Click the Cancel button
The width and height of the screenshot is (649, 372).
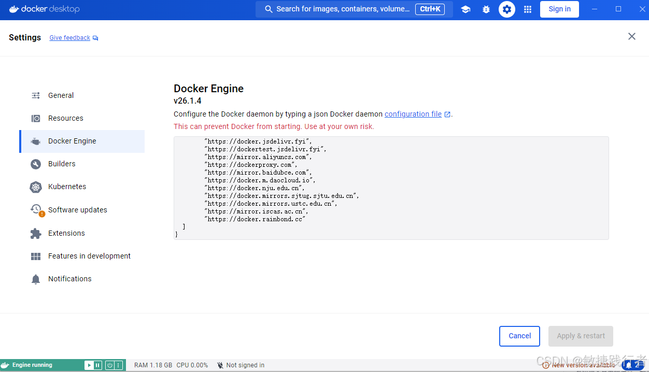[519, 336]
